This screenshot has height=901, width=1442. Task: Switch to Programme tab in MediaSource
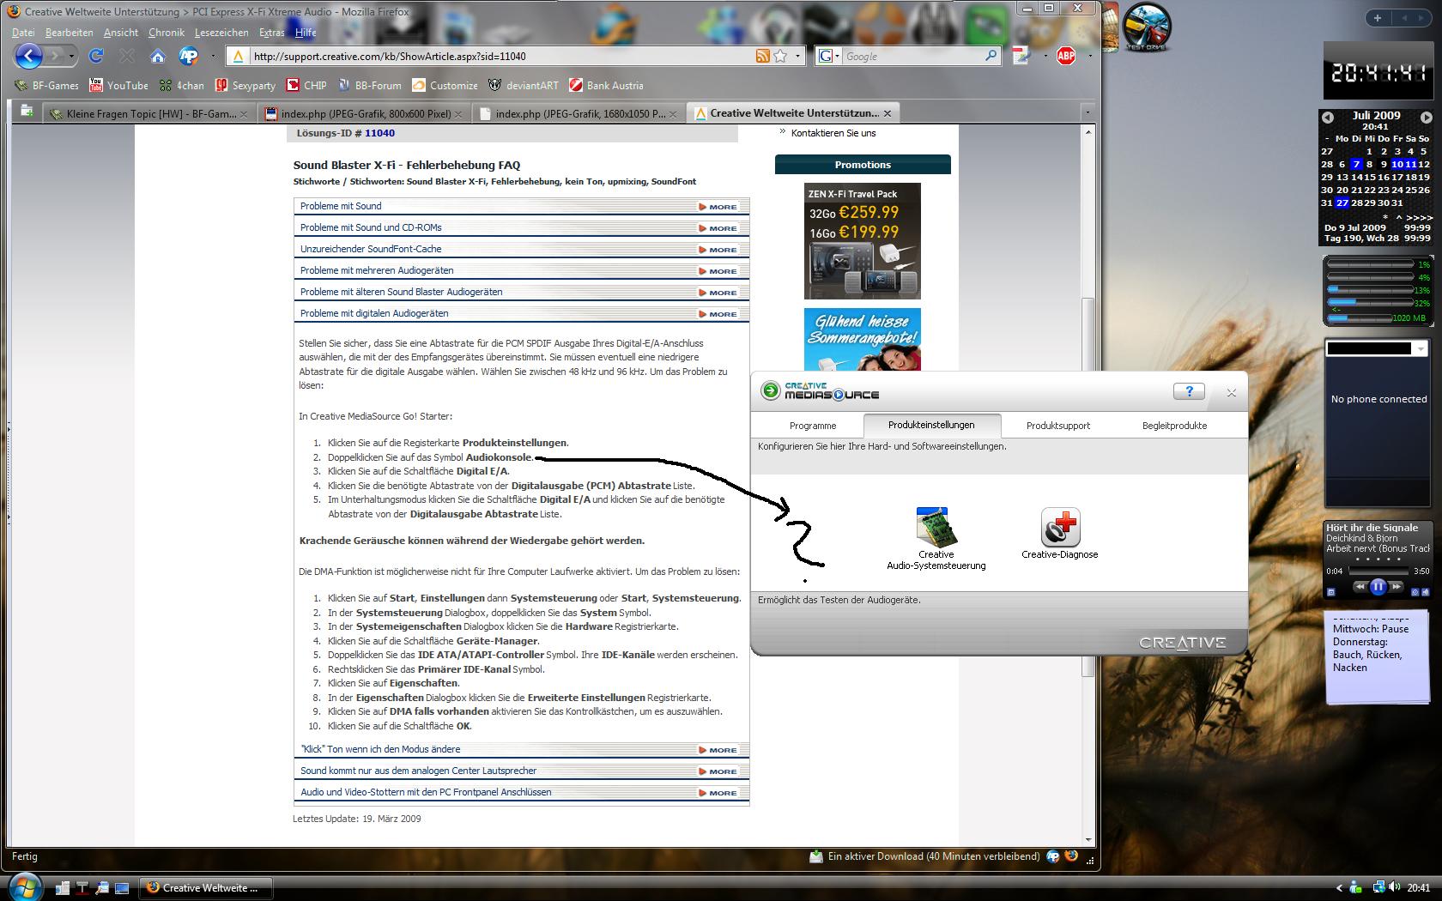[813, 426]
